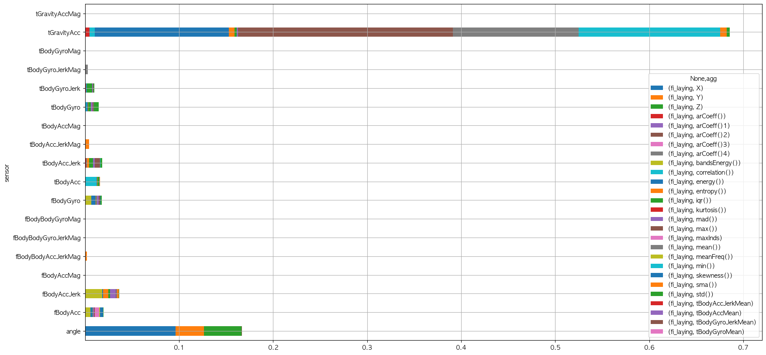Select the legend label (fi_laying, bandsEnergy())
Viewport: 766px width, 355px height.
coord(704,163)
